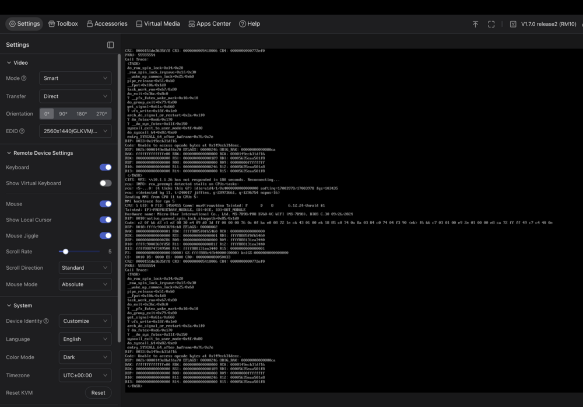Open Device Identity dropdown set to Customize
583x407 pixels.
click(x=85, y=321)
